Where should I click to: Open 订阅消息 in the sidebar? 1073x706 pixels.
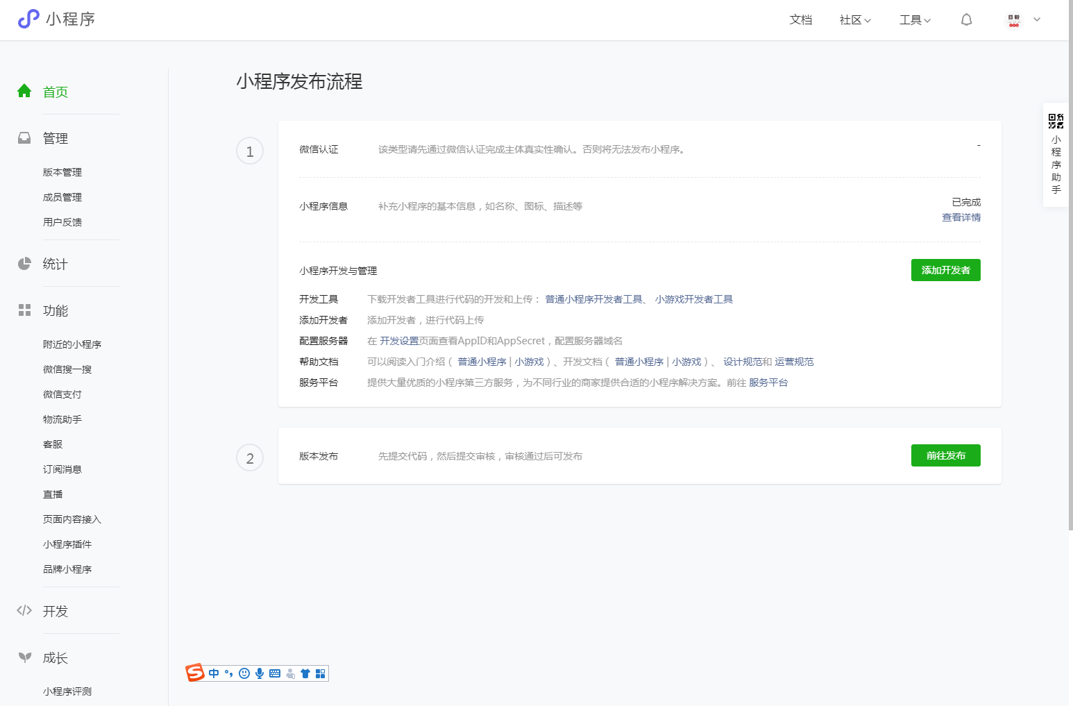62,469
